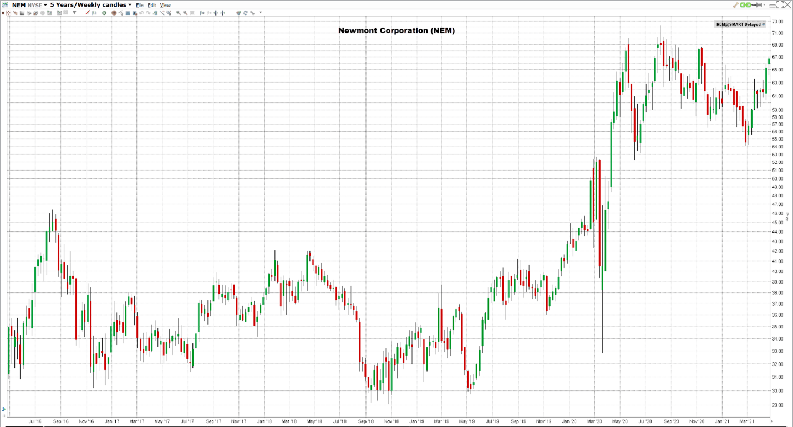Toggle the green chain link grouping icon
This screenshot has height=427, width=793.
(745, 5)
